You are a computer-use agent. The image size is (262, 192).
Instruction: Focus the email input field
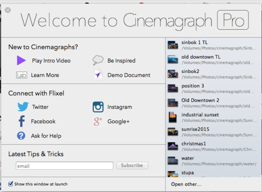tap(65, 166)
